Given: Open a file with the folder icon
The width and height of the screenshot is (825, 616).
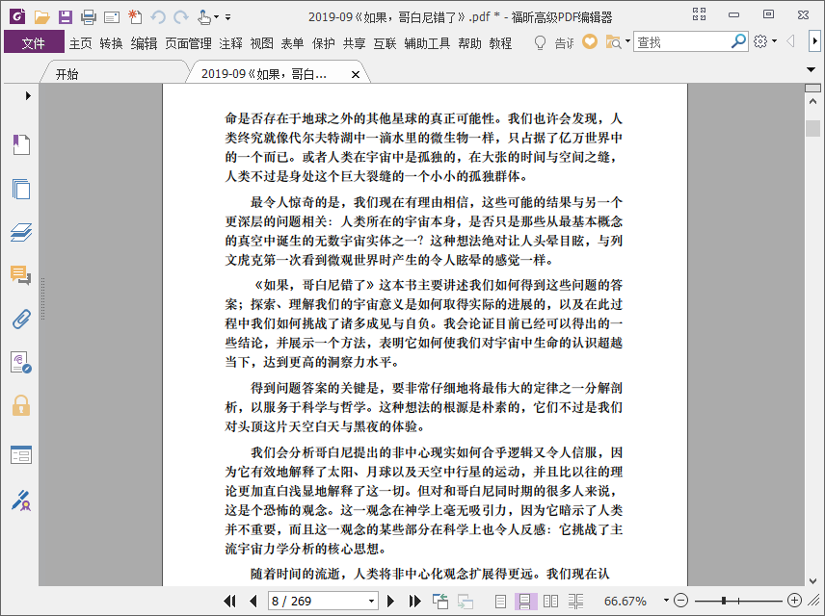Looking at the screenshot, I should pos(41,17).
